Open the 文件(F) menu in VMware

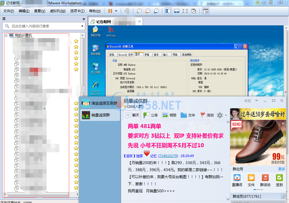click(9, 11)
